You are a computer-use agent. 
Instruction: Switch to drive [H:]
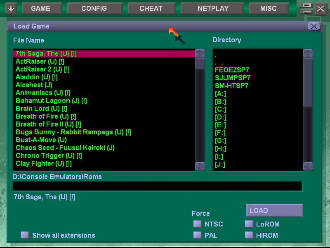[x=258, y=149]
